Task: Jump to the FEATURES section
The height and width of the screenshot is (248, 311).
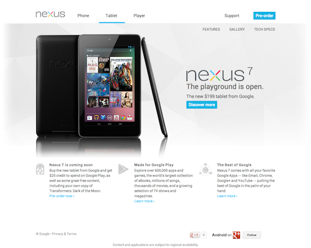Action: point(211,30)
